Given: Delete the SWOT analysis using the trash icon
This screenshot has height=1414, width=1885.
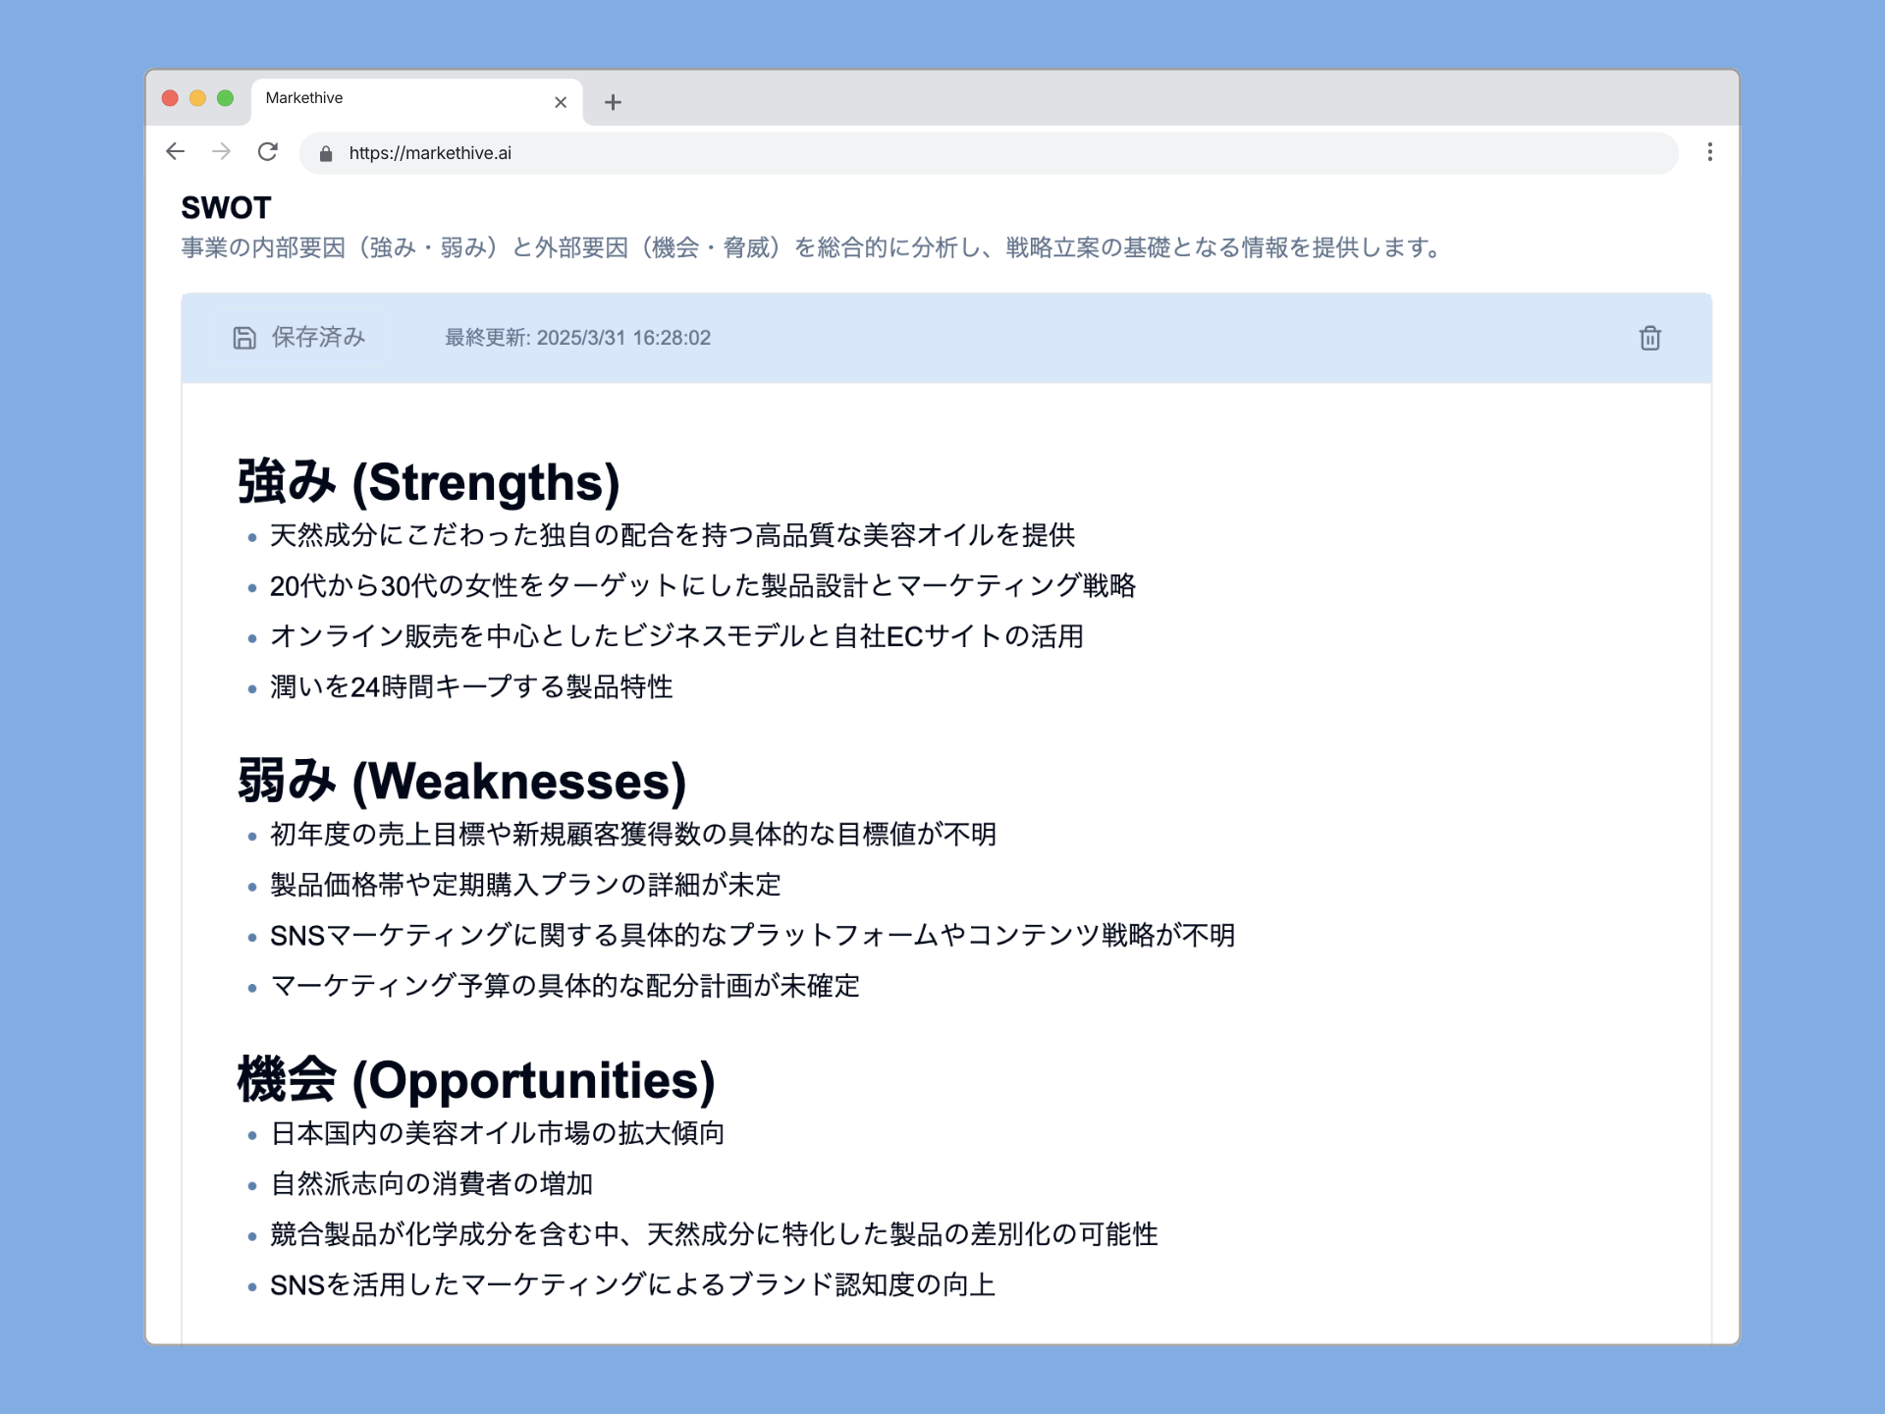Looking at the screenshot, I should 1649,338.
